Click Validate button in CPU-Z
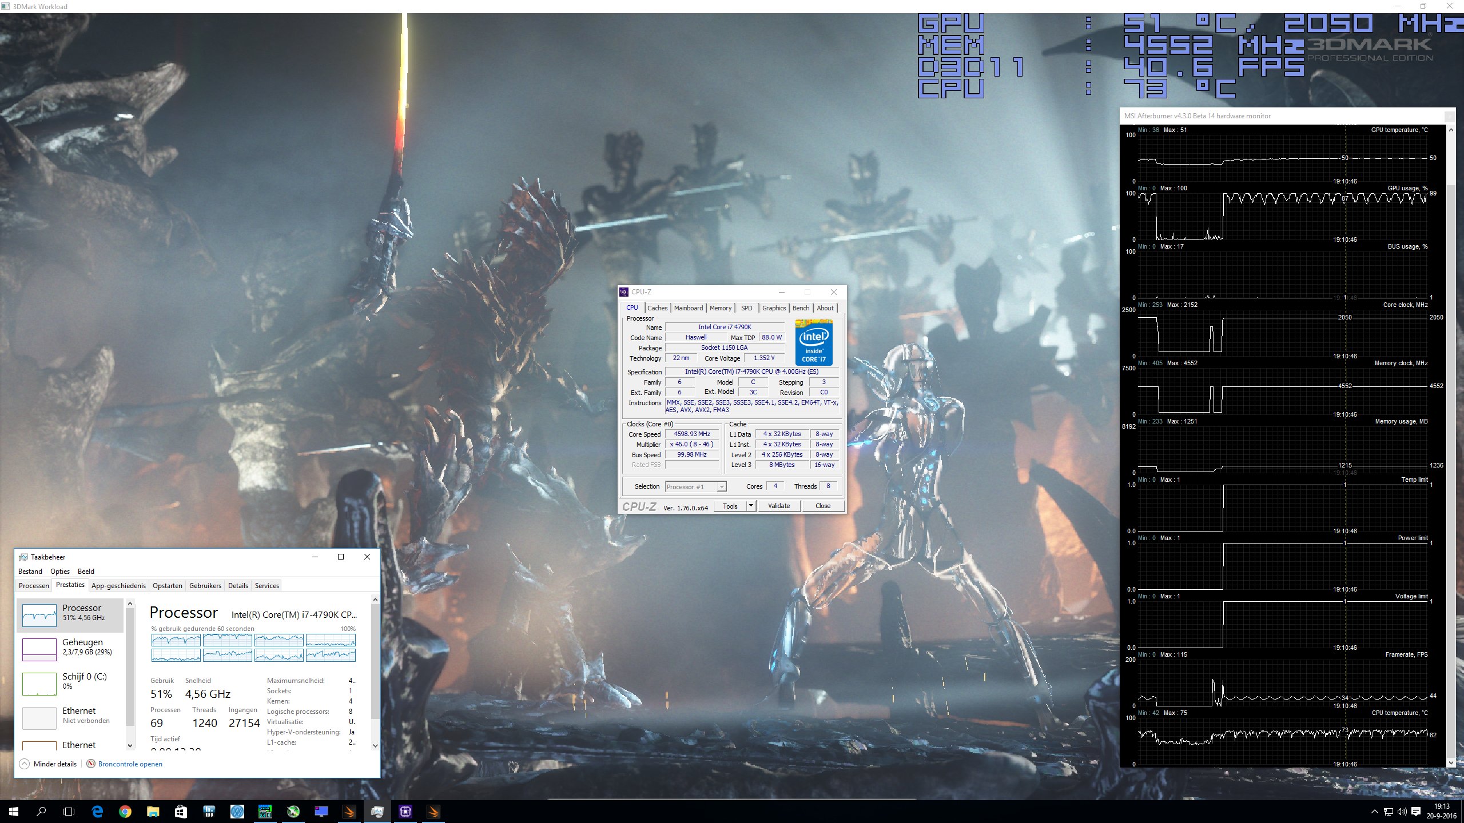 (779, 506)
